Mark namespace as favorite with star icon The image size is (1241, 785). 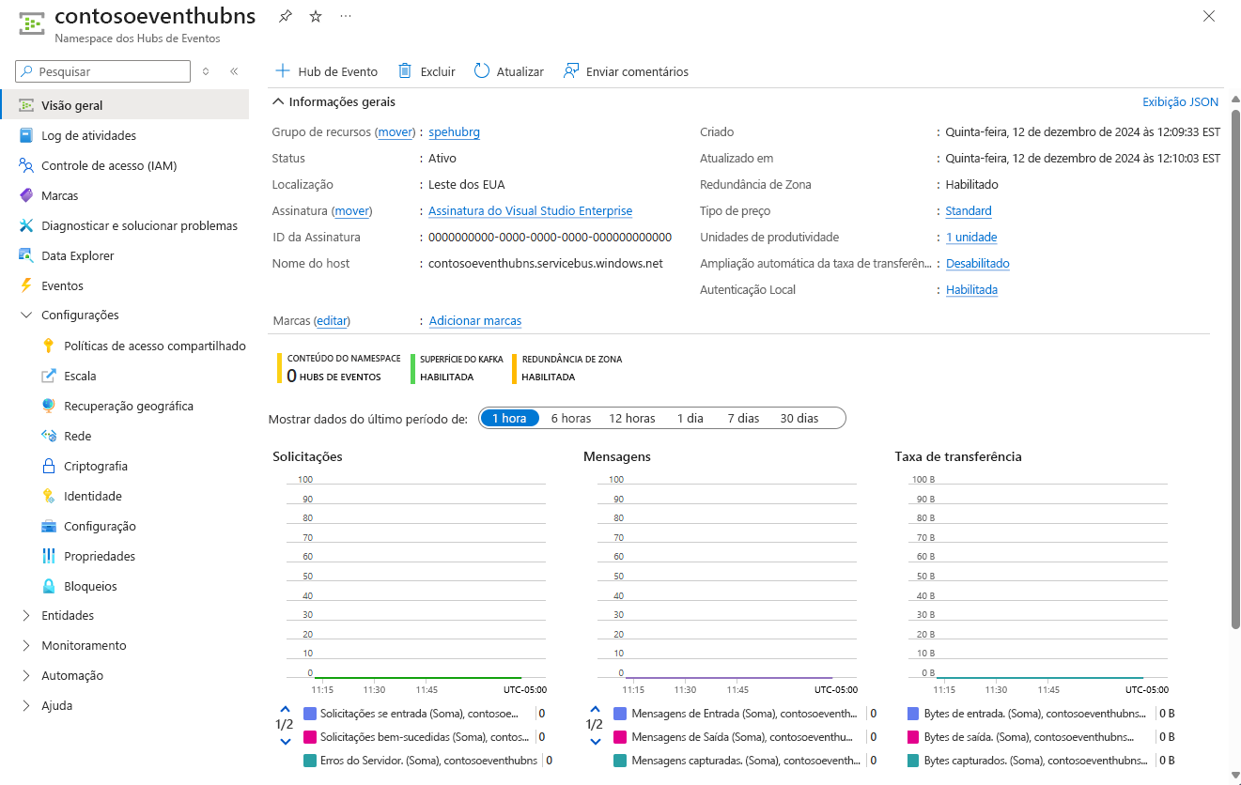click(x=315, y=16)
